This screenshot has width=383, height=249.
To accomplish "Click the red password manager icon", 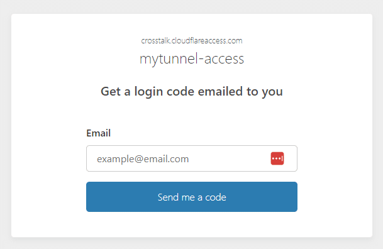I will click(x=277, y=158).
